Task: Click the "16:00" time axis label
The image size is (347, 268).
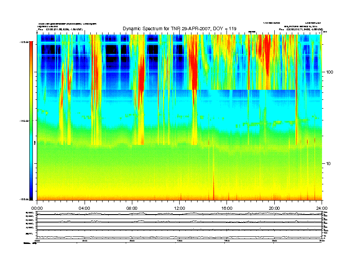Action: (227, 208)
